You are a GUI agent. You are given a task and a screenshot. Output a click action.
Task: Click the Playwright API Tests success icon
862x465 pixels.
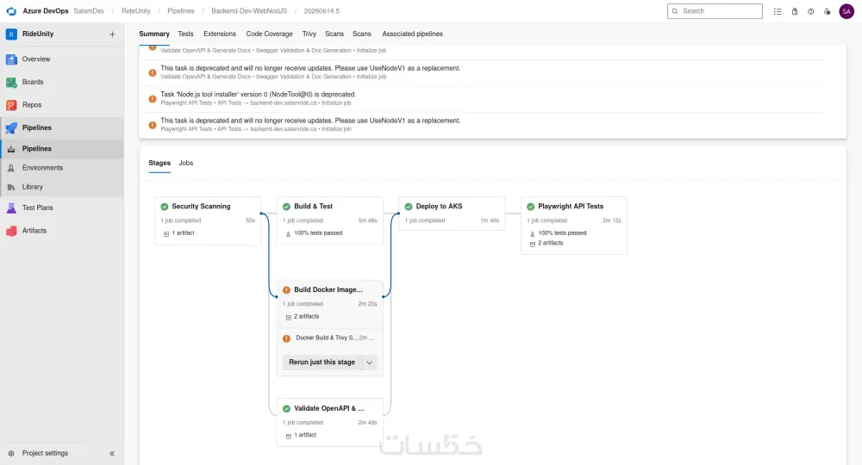pos(530,207)
